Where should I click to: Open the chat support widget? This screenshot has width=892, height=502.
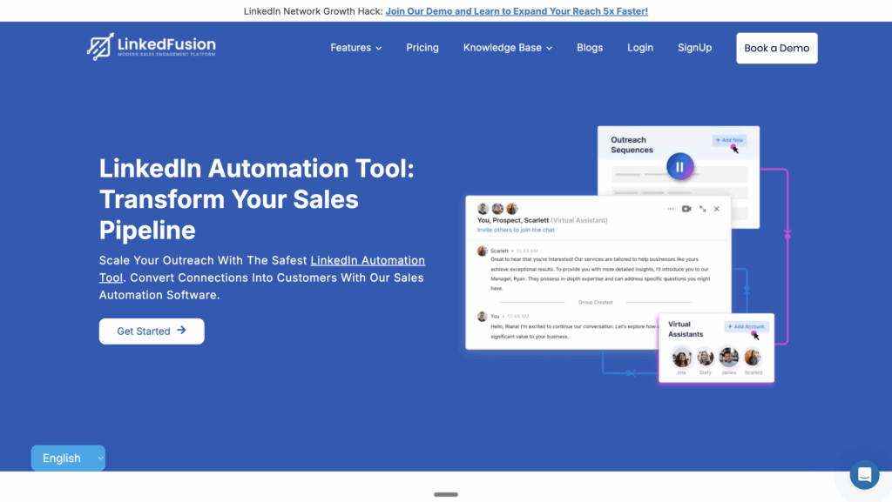click(864, 475)
